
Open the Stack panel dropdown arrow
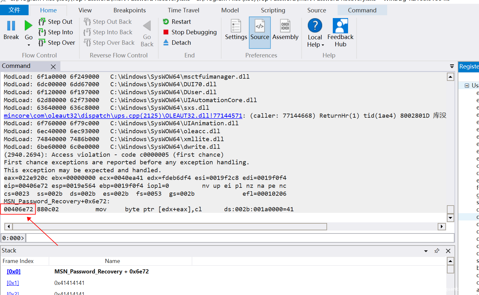pyautogui.click(x=426, y=251)
